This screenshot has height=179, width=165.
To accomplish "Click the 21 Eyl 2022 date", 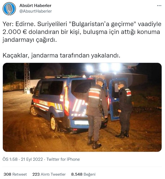I will [32, 159].
